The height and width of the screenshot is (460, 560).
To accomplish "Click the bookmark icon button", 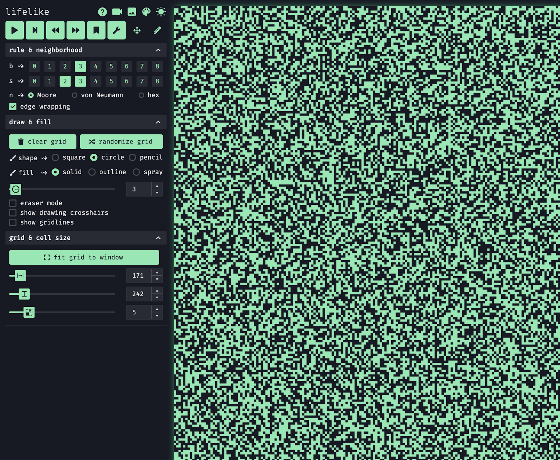I will [96, 30].
